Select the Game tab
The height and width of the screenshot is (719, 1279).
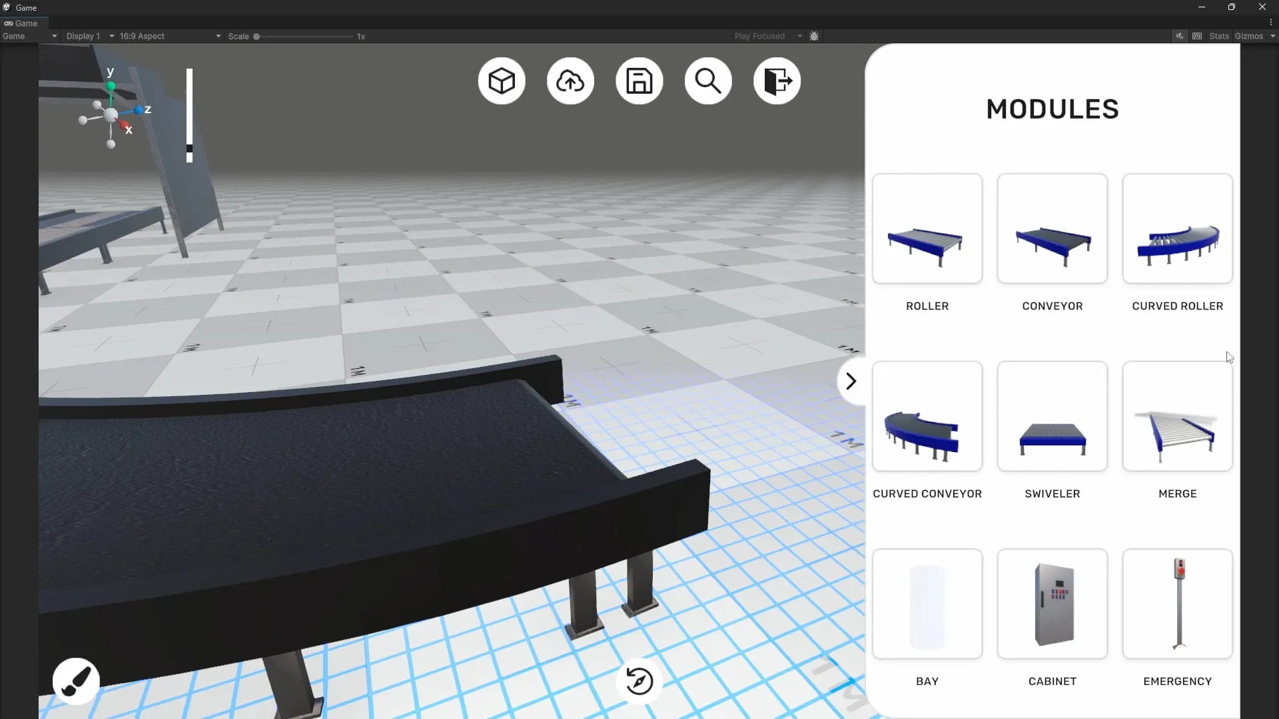pos(21,23)
